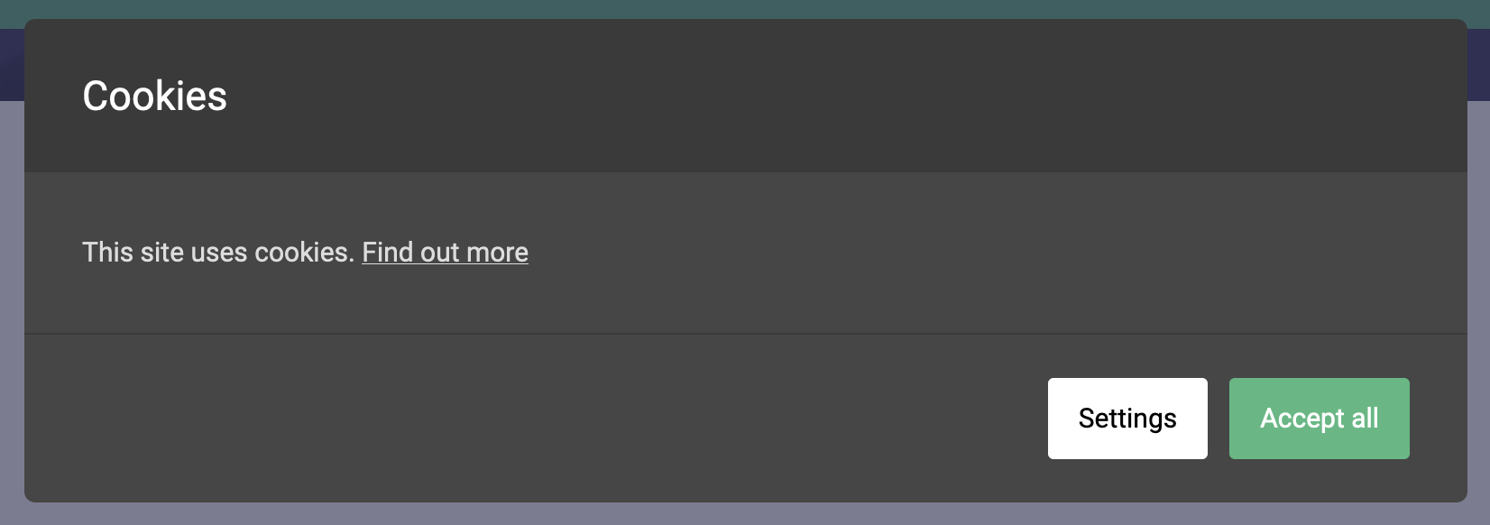The height and width of the screenshot is (525, 1490).
Task: Click the dark blue band at left edge
Action: 11,63
